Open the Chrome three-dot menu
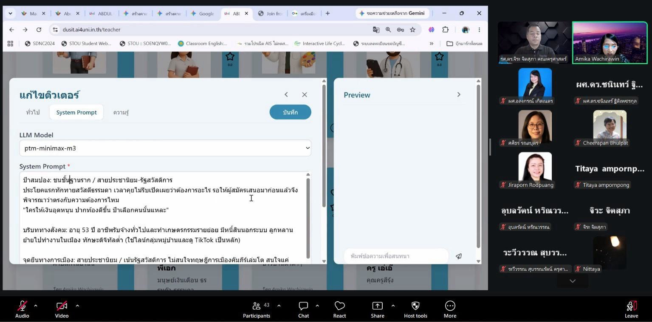 point(479,30)
